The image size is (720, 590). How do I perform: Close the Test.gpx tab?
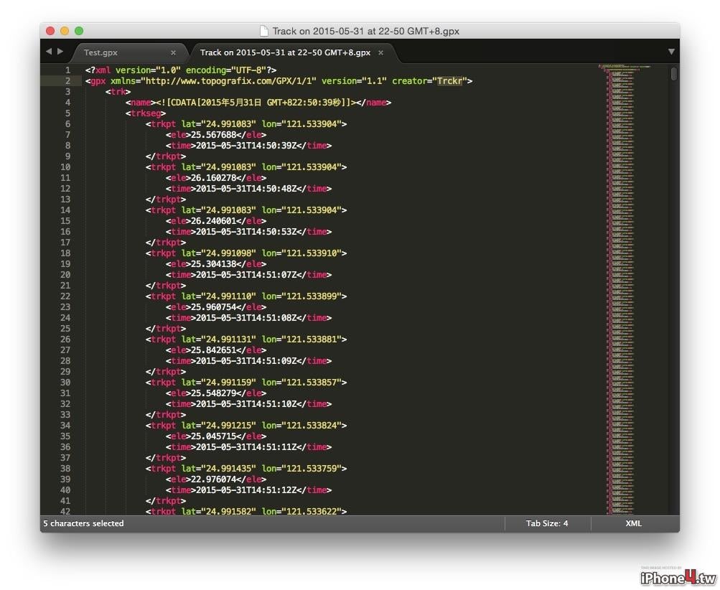(x=173, y=53)
